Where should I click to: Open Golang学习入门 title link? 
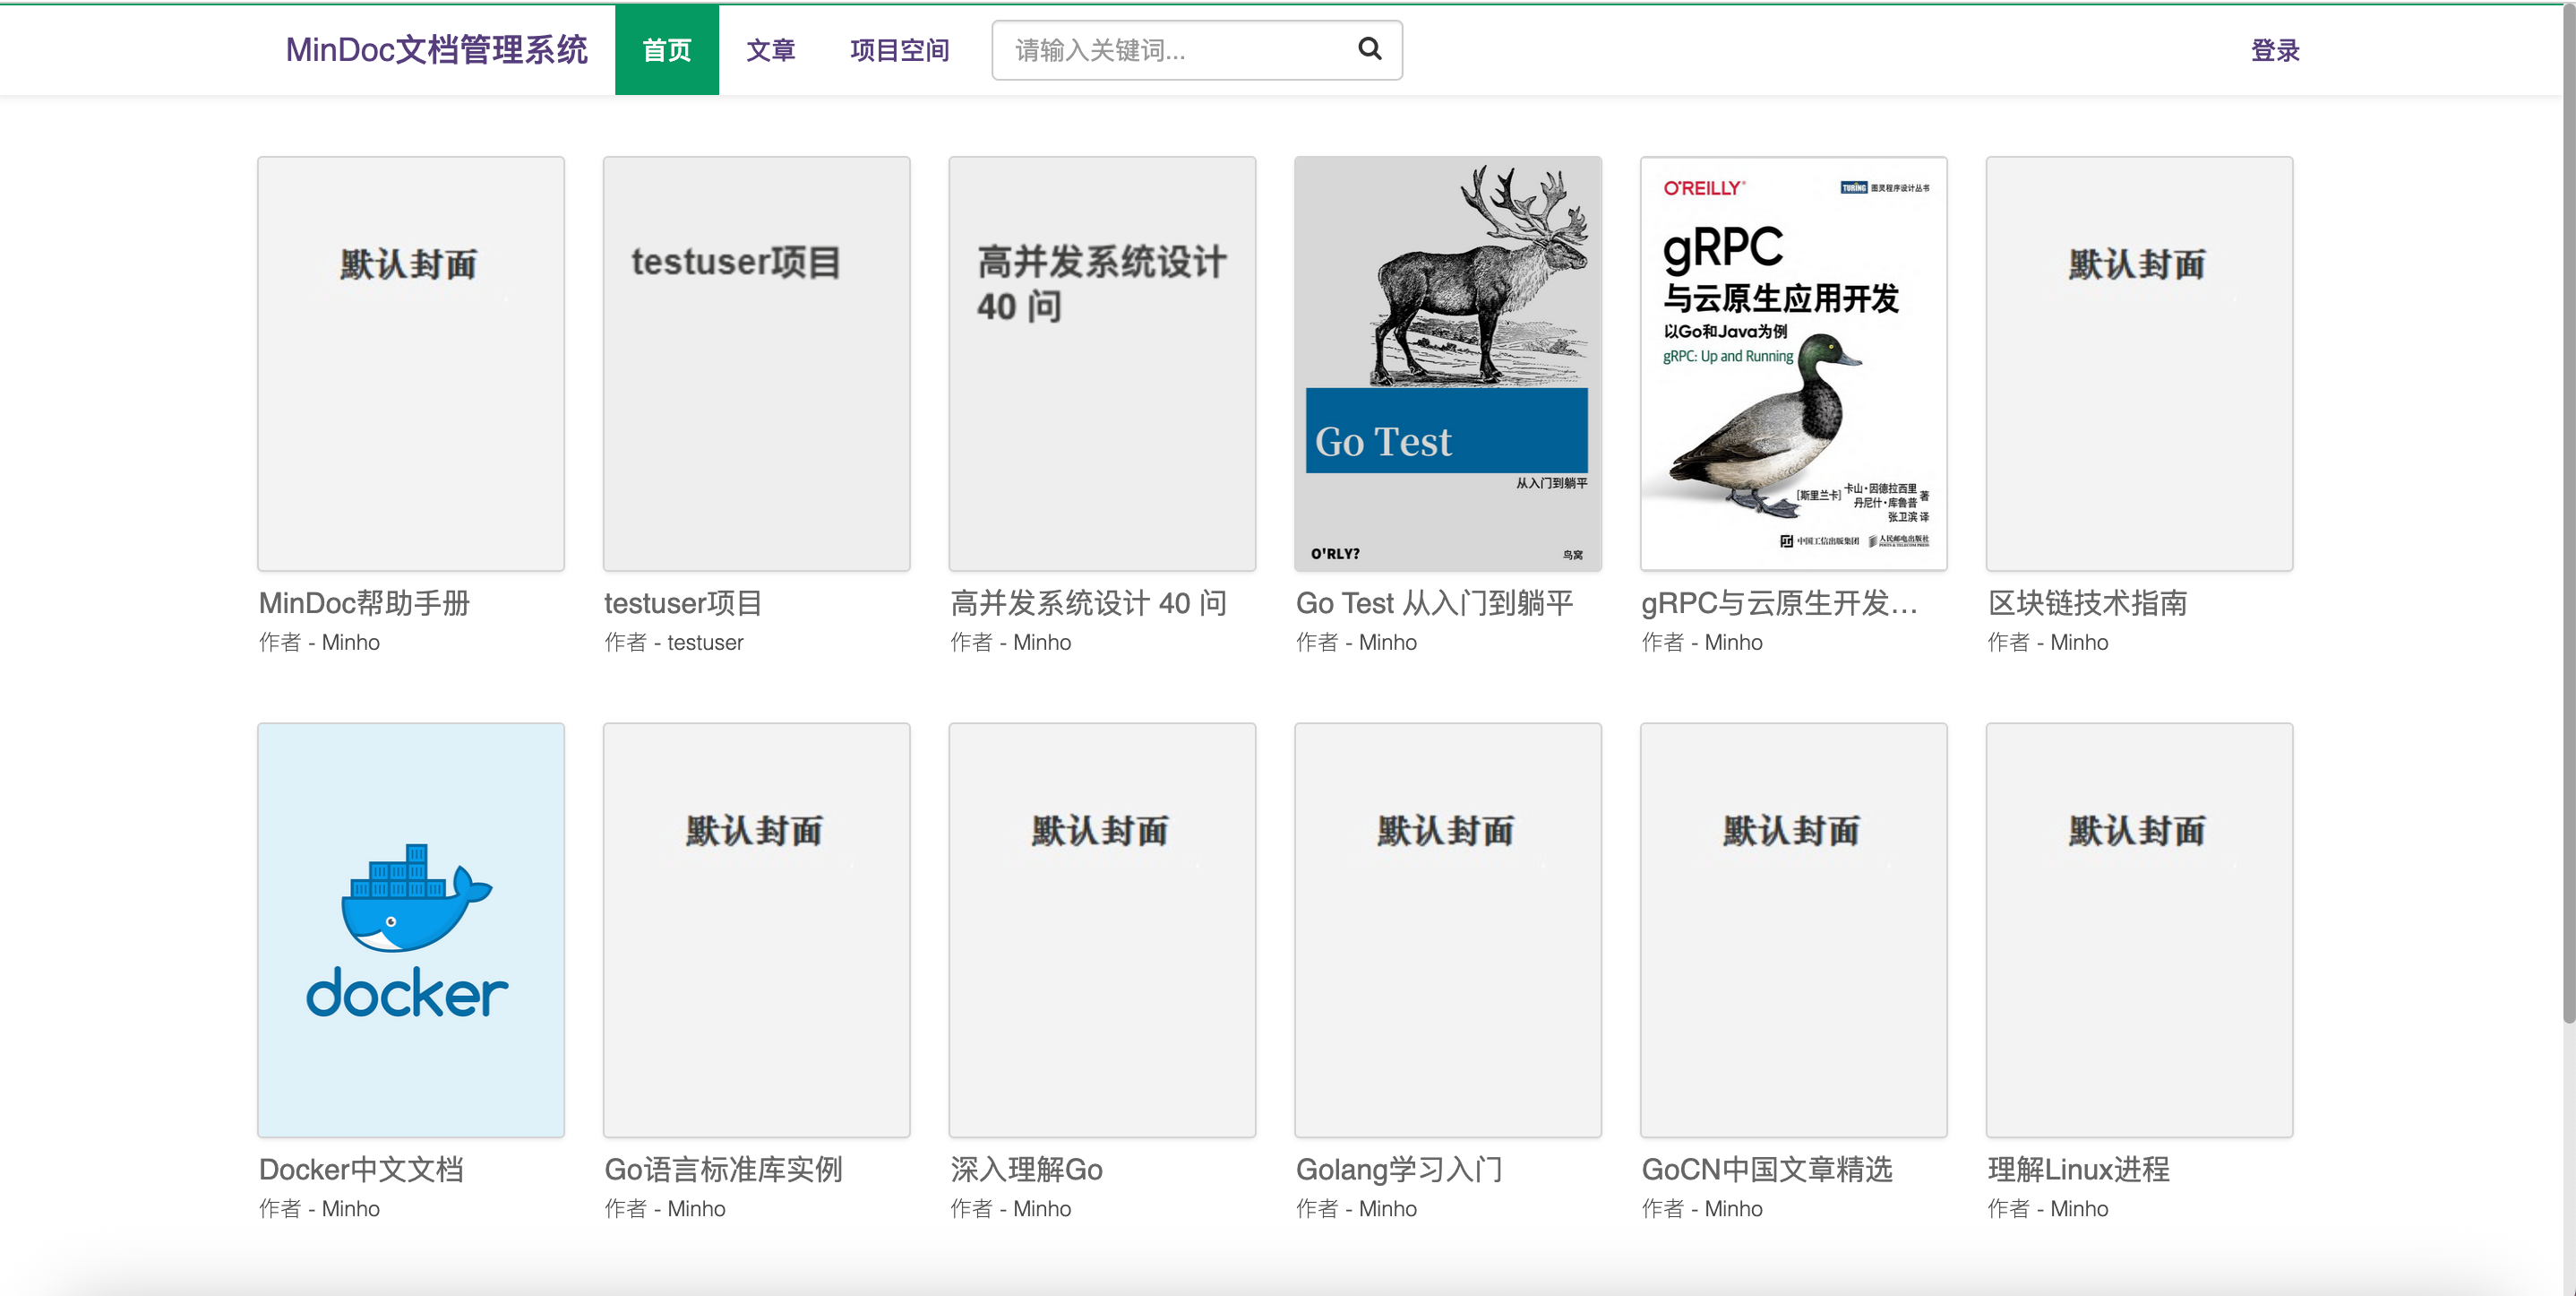tap(1398, 1169)
